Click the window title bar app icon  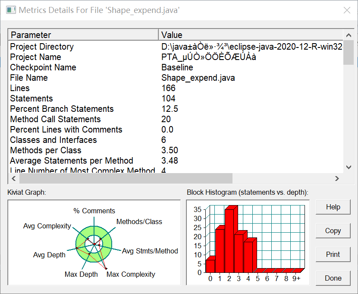[x=11, y=10]
